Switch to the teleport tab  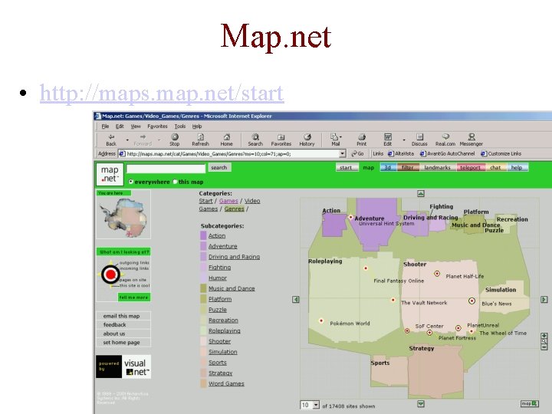tap(470, 168)
